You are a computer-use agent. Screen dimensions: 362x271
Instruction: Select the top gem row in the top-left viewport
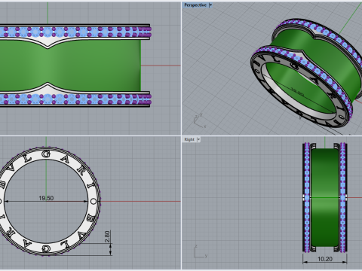point(75,32)
